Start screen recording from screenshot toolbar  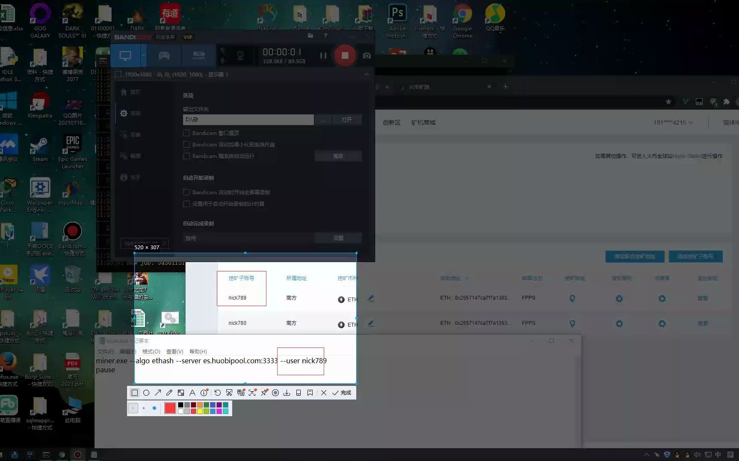[x=275, y=393]
